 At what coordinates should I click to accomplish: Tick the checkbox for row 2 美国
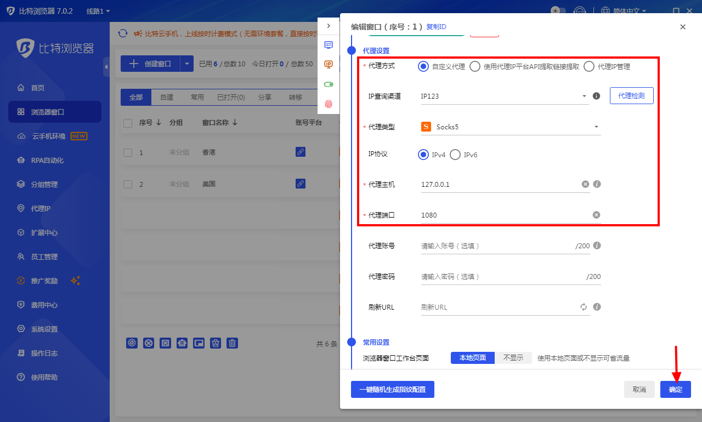(128, 184)
